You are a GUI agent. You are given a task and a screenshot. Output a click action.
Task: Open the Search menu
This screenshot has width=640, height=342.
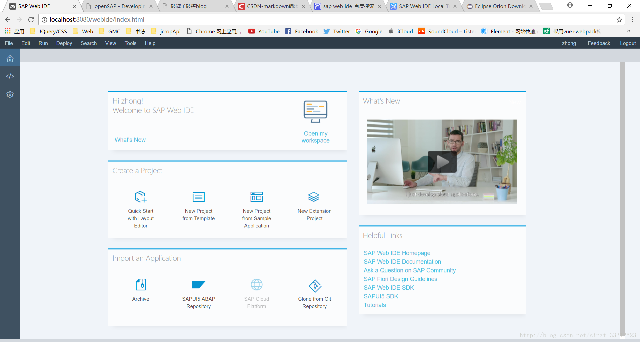click(x=89, y=43)
